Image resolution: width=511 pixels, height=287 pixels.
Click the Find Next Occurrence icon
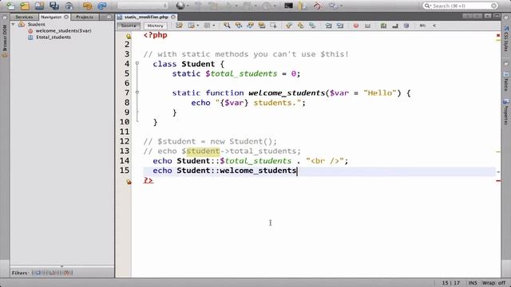(x=250, y=26)
